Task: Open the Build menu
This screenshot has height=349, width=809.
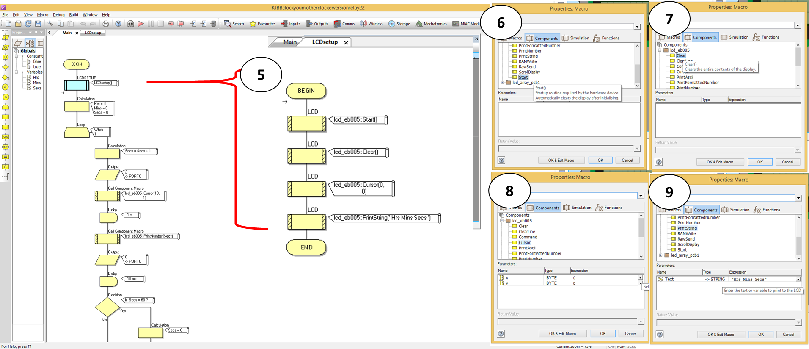Action: (x=74, y=14)
